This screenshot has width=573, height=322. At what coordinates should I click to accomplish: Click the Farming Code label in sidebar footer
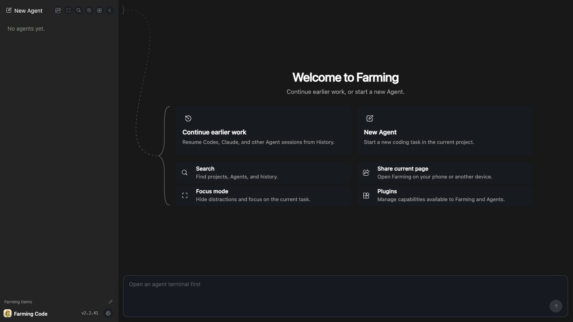(x=31, y=314)
